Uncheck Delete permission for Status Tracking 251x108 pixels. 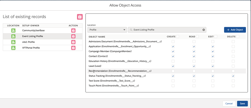pos(233,76)
